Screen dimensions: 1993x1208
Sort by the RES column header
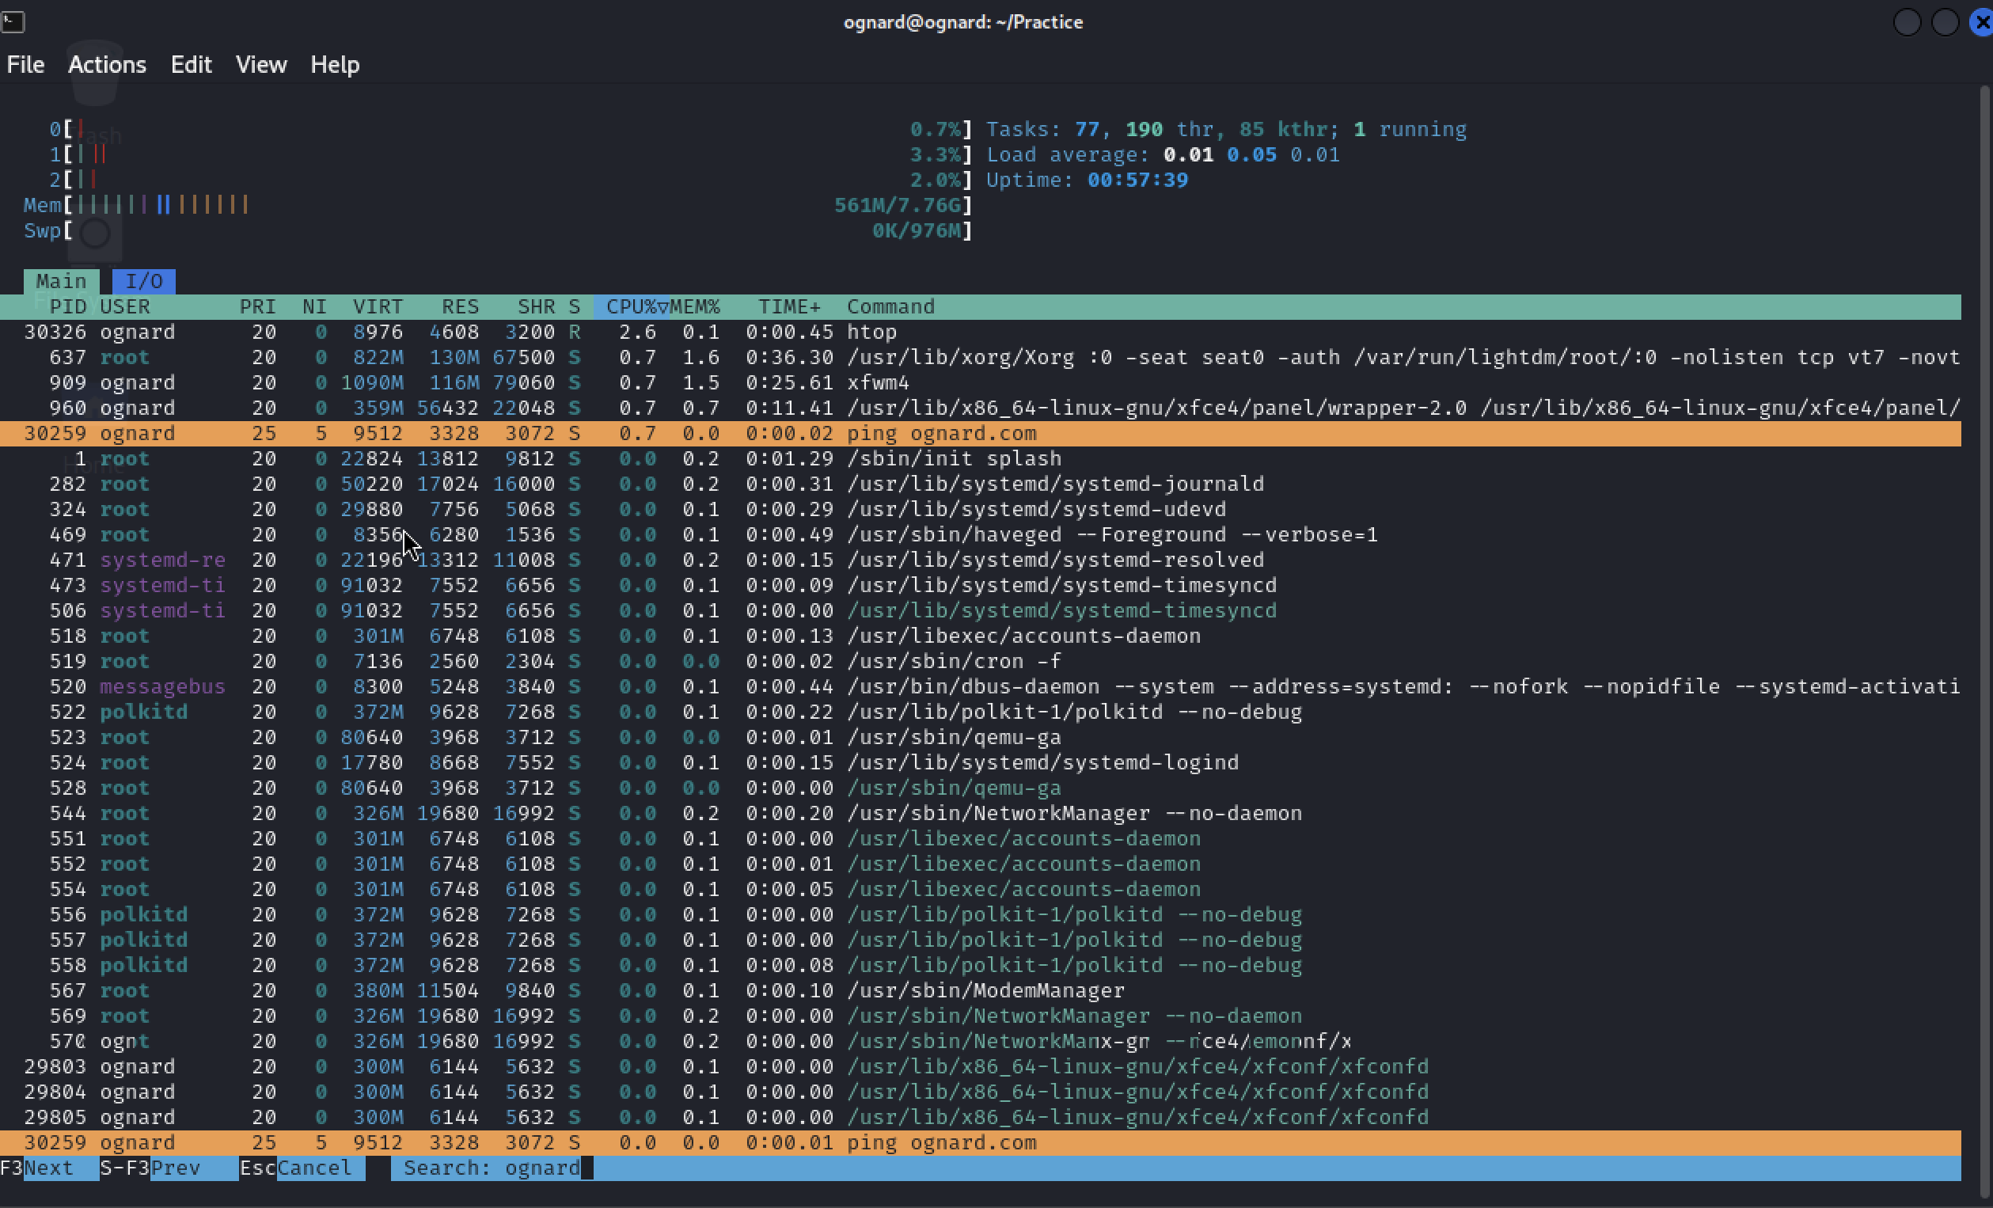[x=460, y=306]
